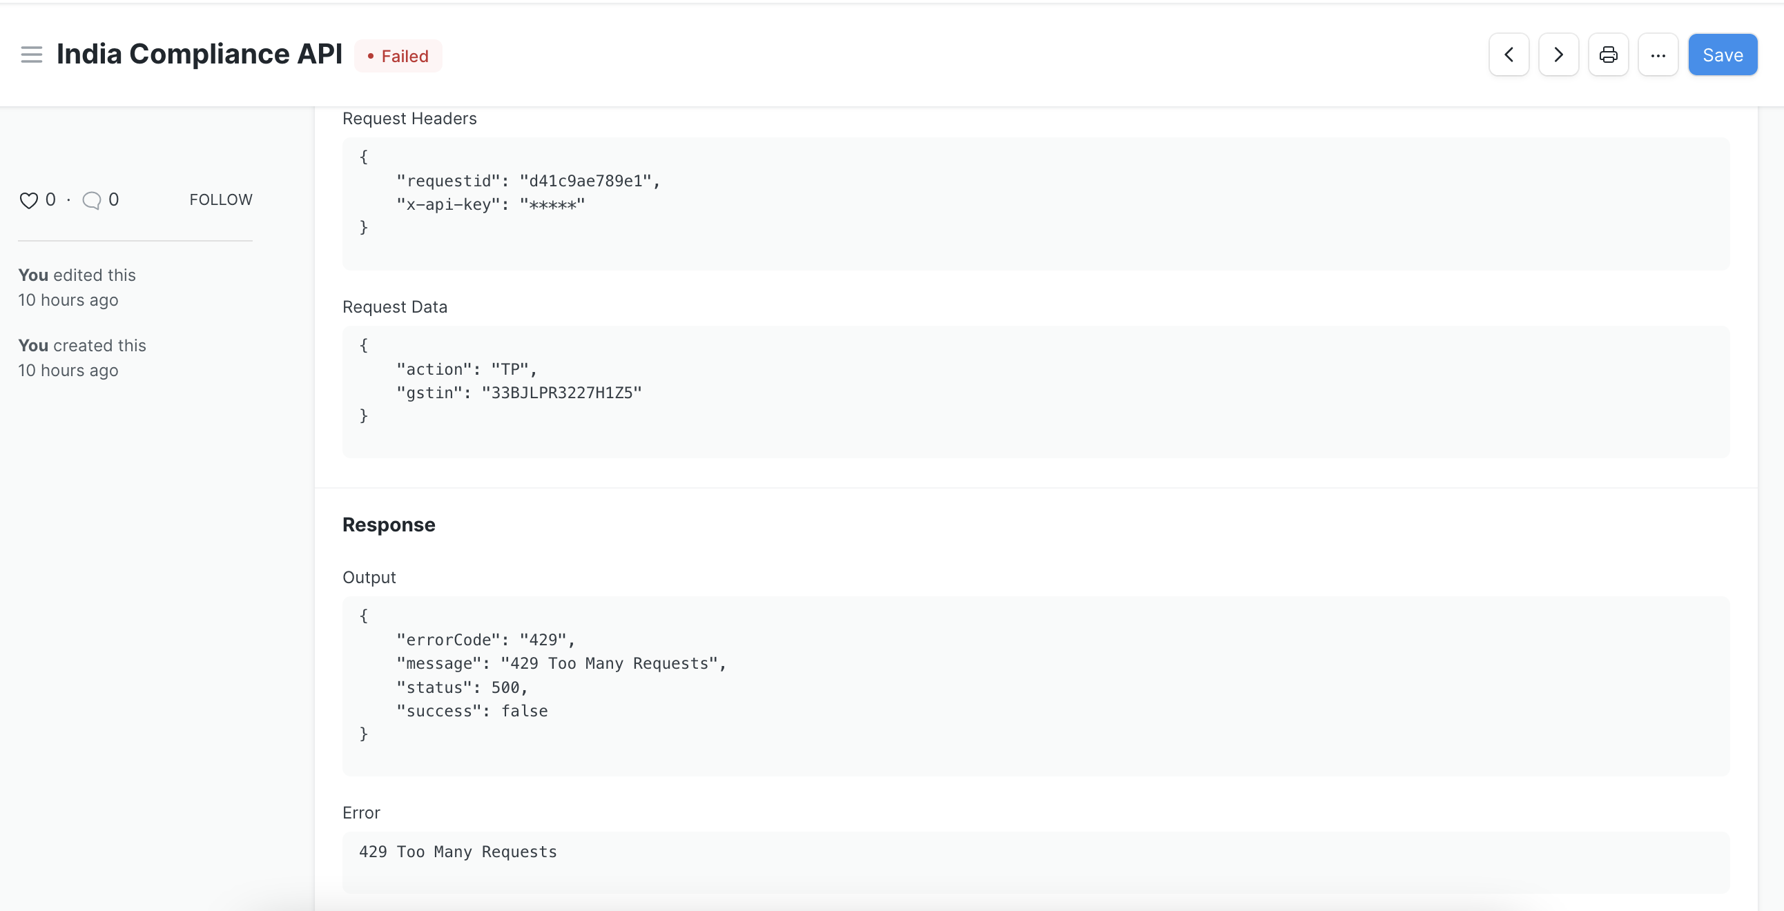1784x911 pixels.
Task: Click the red Failed status indicator
Action: click(x=398, y=55)
